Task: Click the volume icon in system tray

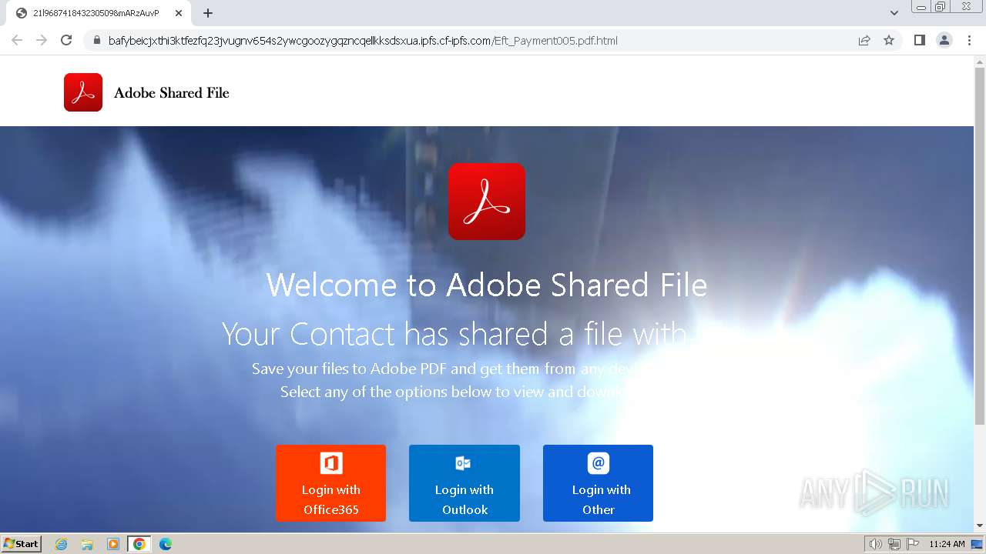Action: tap(875, 544)
